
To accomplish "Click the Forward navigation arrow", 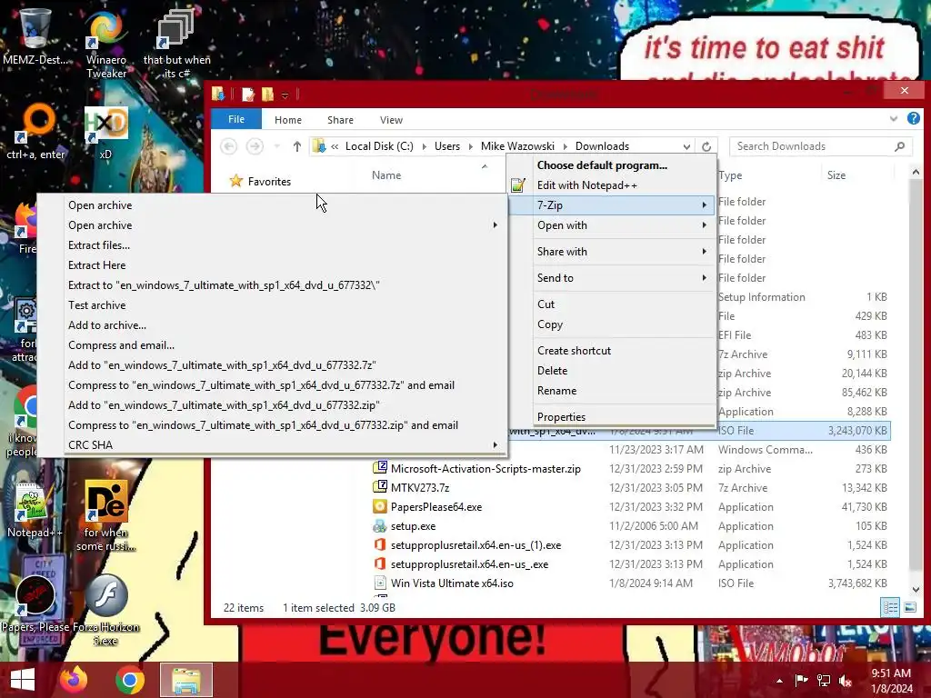I will [x=255, y=146].
